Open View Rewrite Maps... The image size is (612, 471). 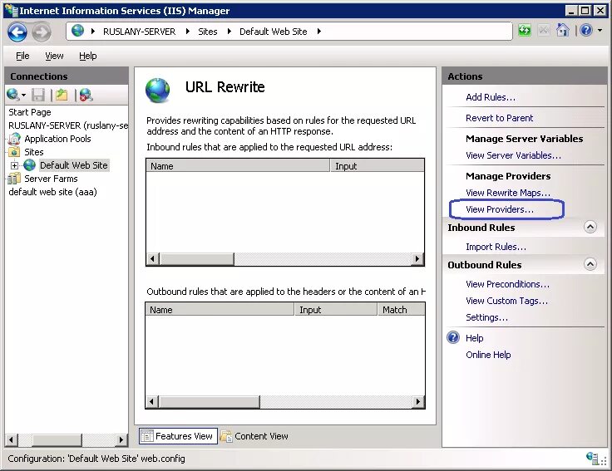pos(508,193)
